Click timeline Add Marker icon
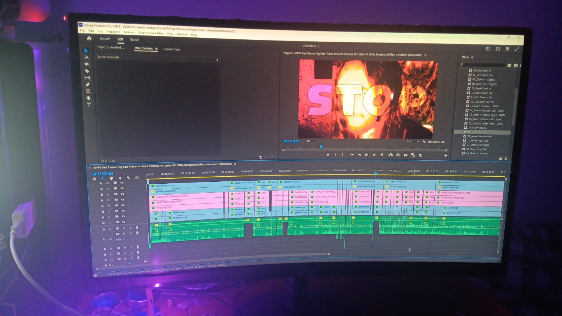562x316 pixels. click(x=120, y=178)
